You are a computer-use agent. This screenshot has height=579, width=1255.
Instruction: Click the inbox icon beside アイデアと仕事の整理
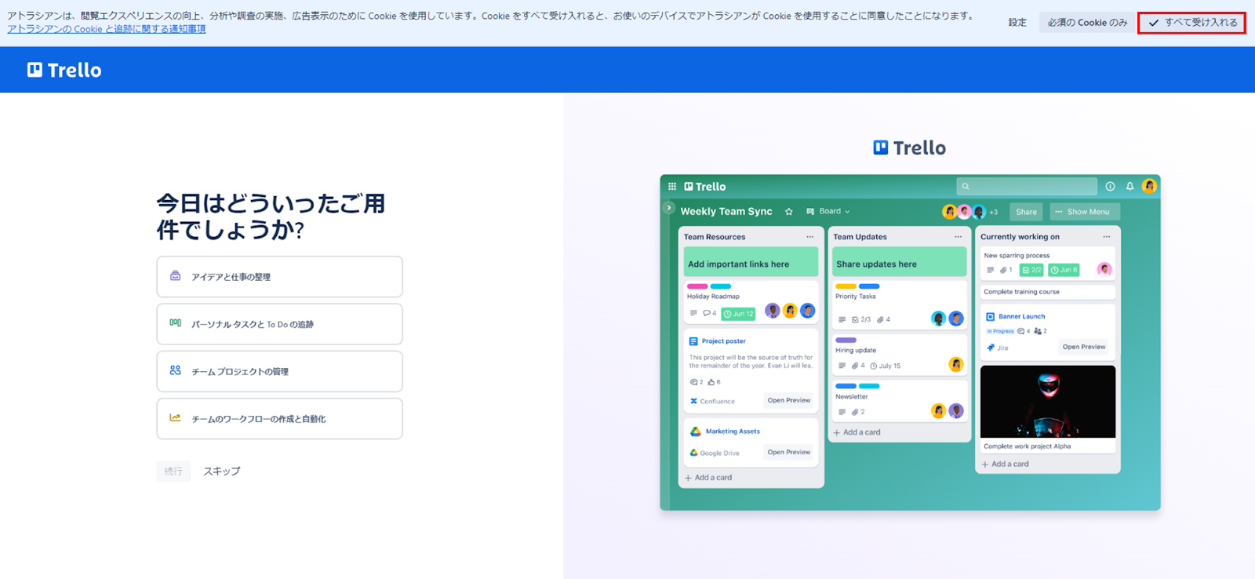[x=176, y=276]
